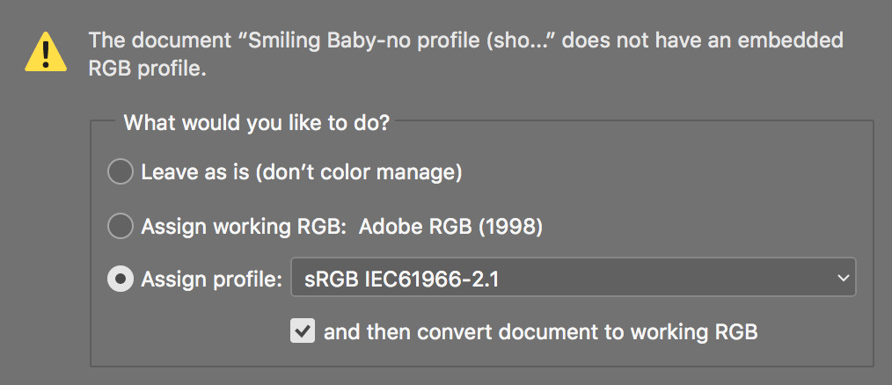Click the "RGB profile." text in the warning message
Image resolution: width=892 pixels, height=385 pixels.
[147, 69]
